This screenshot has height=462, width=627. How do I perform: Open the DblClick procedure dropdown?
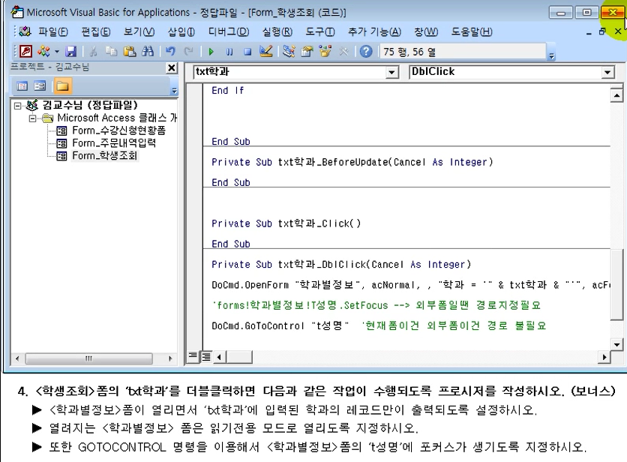click(607, 72)
